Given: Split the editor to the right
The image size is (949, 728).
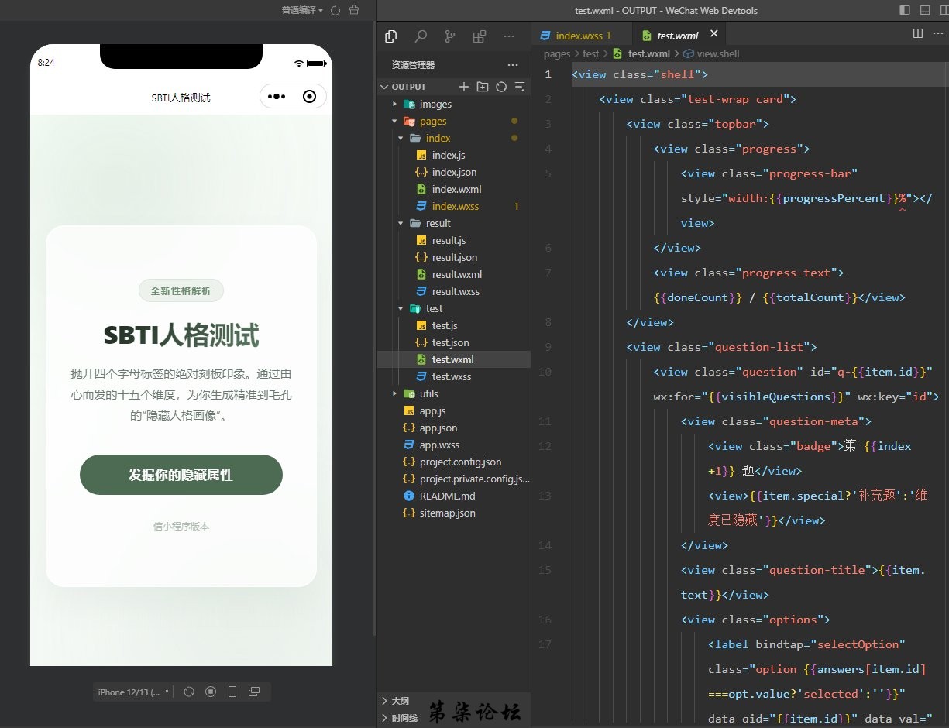Looking at the screenshot, I should coord(918,33).
